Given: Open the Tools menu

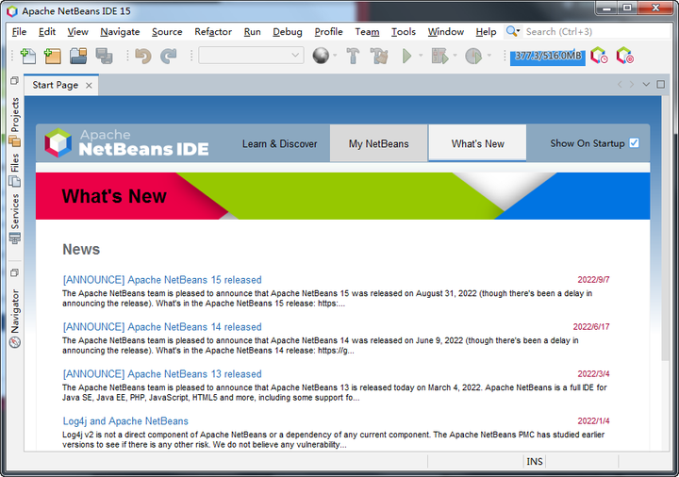Looking at the screenshot, I should (x=404, y=32).
